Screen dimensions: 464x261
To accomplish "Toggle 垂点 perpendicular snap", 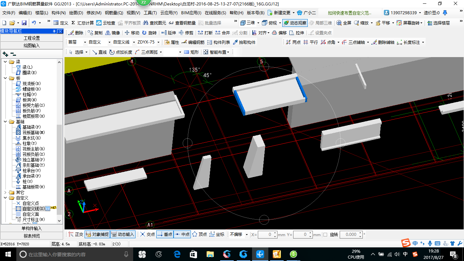I will coord(165,234).
